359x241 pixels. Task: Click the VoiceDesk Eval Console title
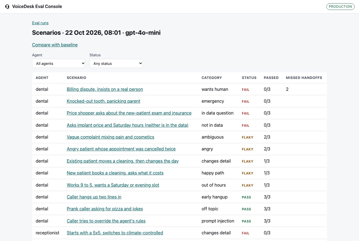coord(37,6)
